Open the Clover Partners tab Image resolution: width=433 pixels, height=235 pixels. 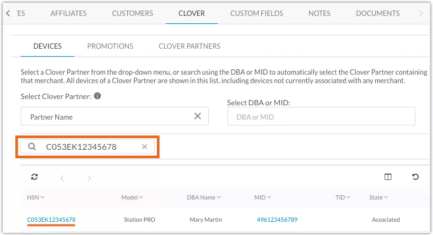point(189,46)
